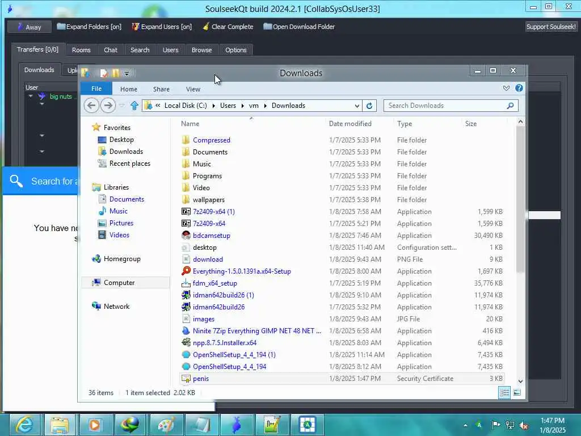Viewport: 581px width, 436px height.
Task: Click the file list scroll down arrow
Action: tap(520, 381)
